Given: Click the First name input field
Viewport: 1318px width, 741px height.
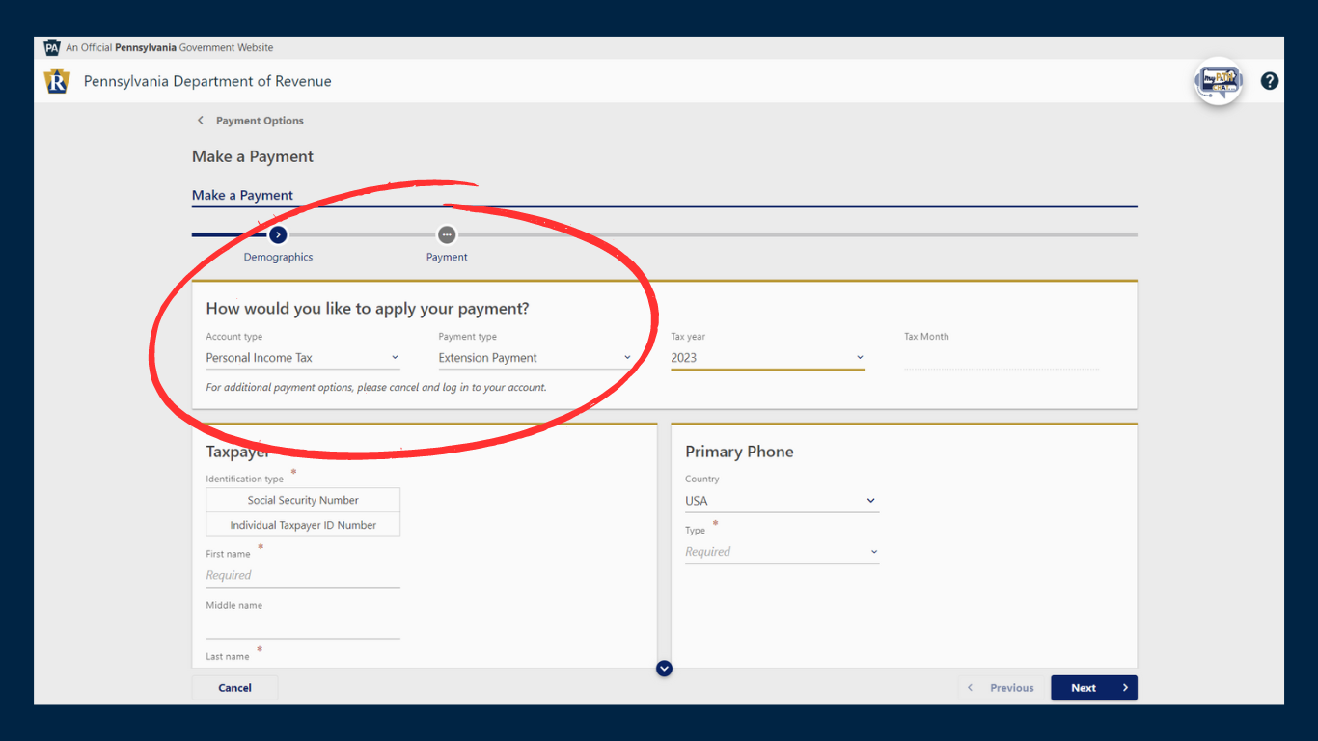Looking at the screenshot, I should coord(302,575).
